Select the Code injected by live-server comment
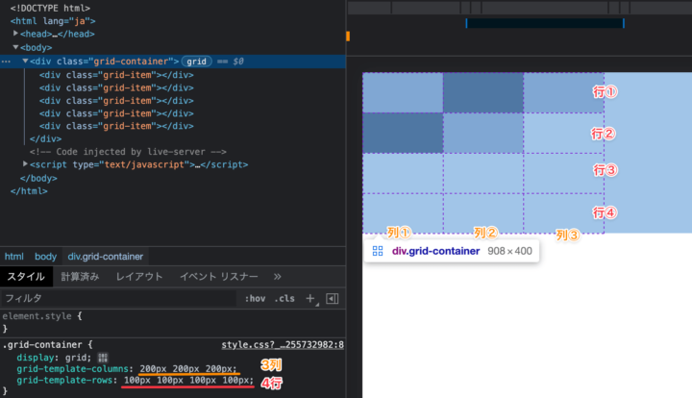This screenshot has width=692, height=398. click(128, 152)
